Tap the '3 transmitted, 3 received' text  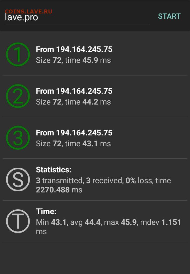coord(79,181)
